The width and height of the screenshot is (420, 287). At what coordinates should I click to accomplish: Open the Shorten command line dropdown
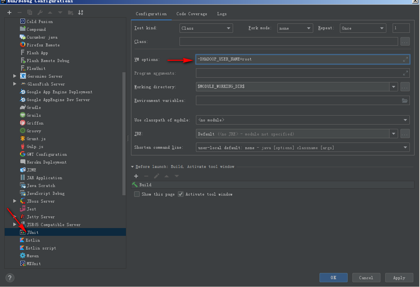pos(303,148)
